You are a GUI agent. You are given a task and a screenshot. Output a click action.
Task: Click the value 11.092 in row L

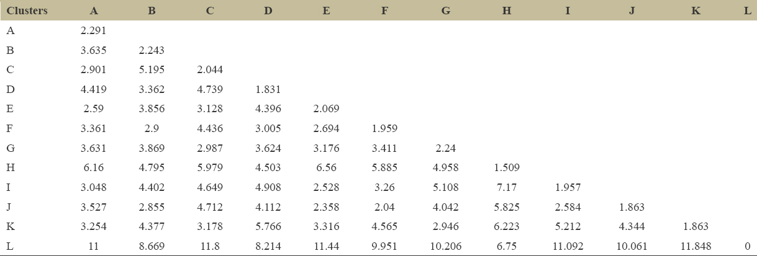pos(568,246)
